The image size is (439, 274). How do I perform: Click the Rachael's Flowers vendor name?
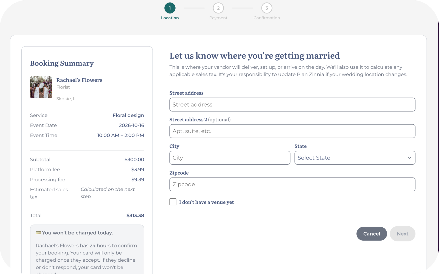pos(79,80)
